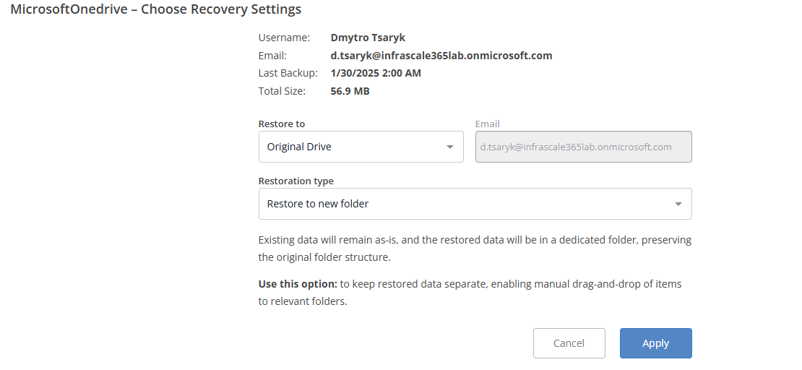Click the bold Use this option text
Screen dimensions: 802x370
298,284
